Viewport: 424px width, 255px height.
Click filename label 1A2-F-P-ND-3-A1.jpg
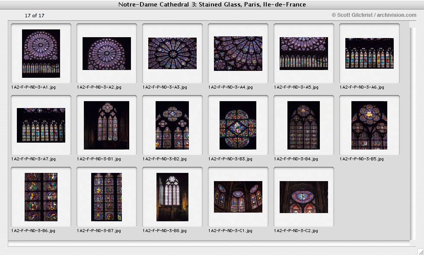[x=34, y=87]
